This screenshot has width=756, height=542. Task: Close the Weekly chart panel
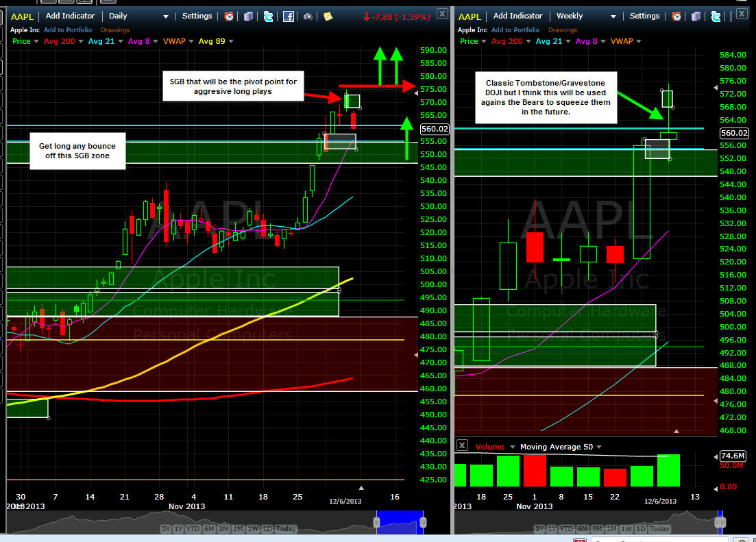pos(742,14)
